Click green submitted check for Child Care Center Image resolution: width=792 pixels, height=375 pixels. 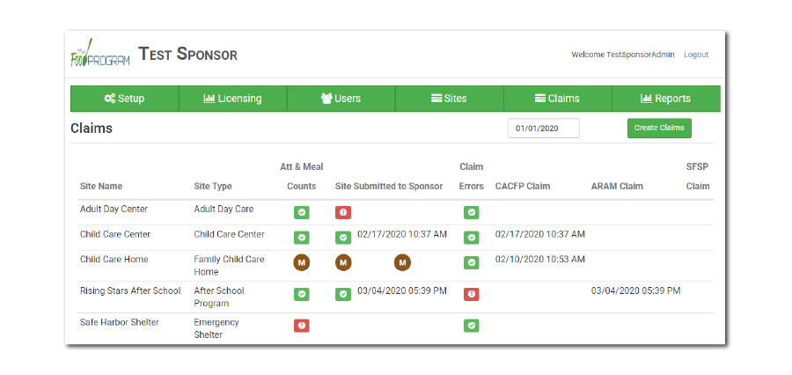click(343, 238)
